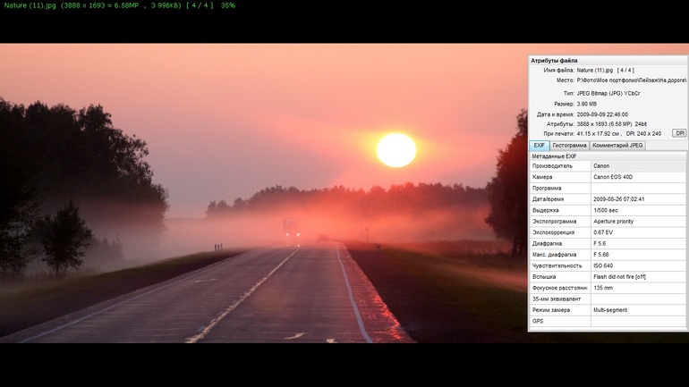
Task: Click the sun in the displayed photo
Action: [x=396, y=150]
